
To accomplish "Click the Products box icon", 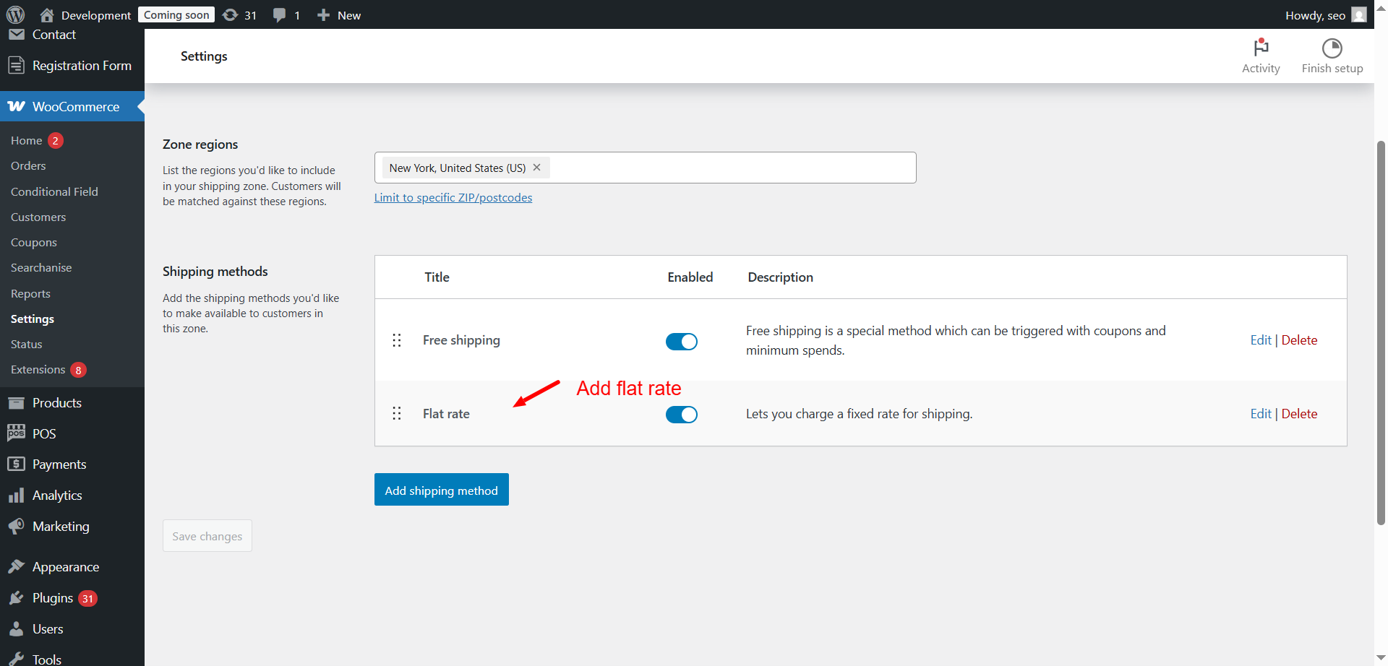I will (16, 403).
